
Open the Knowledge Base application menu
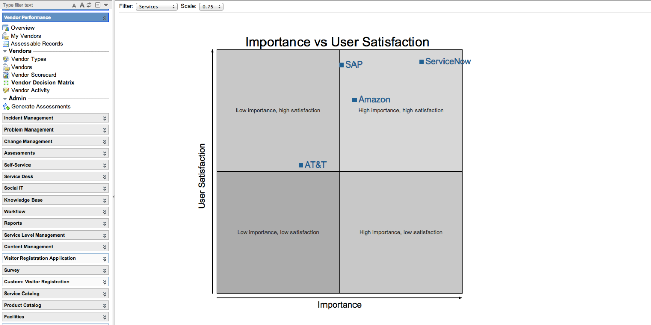[55, 200]
